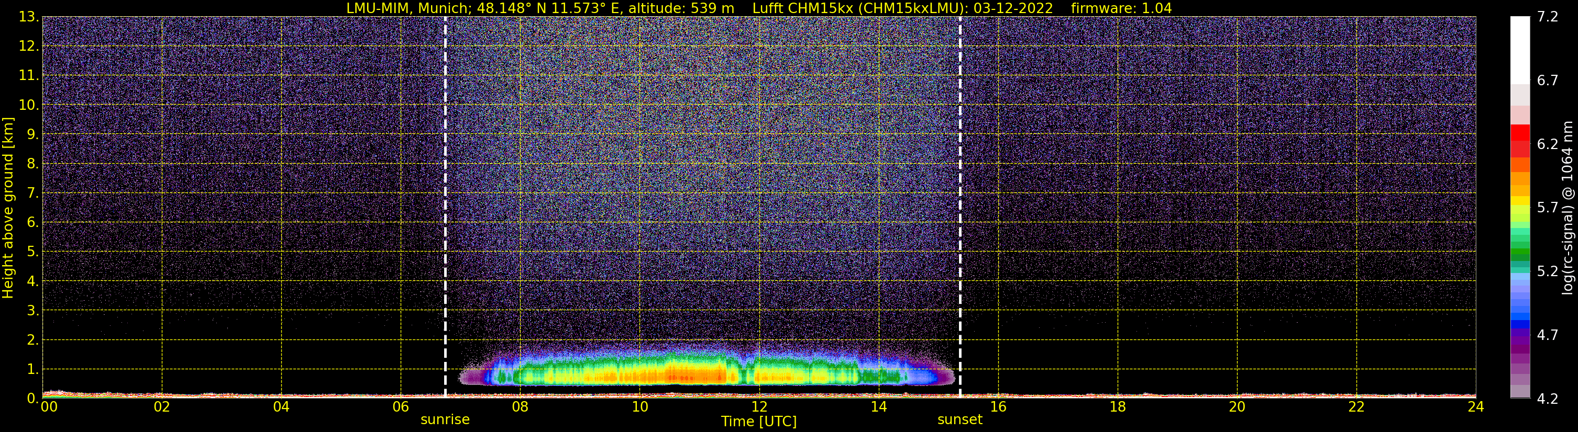Click the x-axis tick label '24'
The height and width of the screenshot is (432, 1578).
click(x=1476, y=407)
